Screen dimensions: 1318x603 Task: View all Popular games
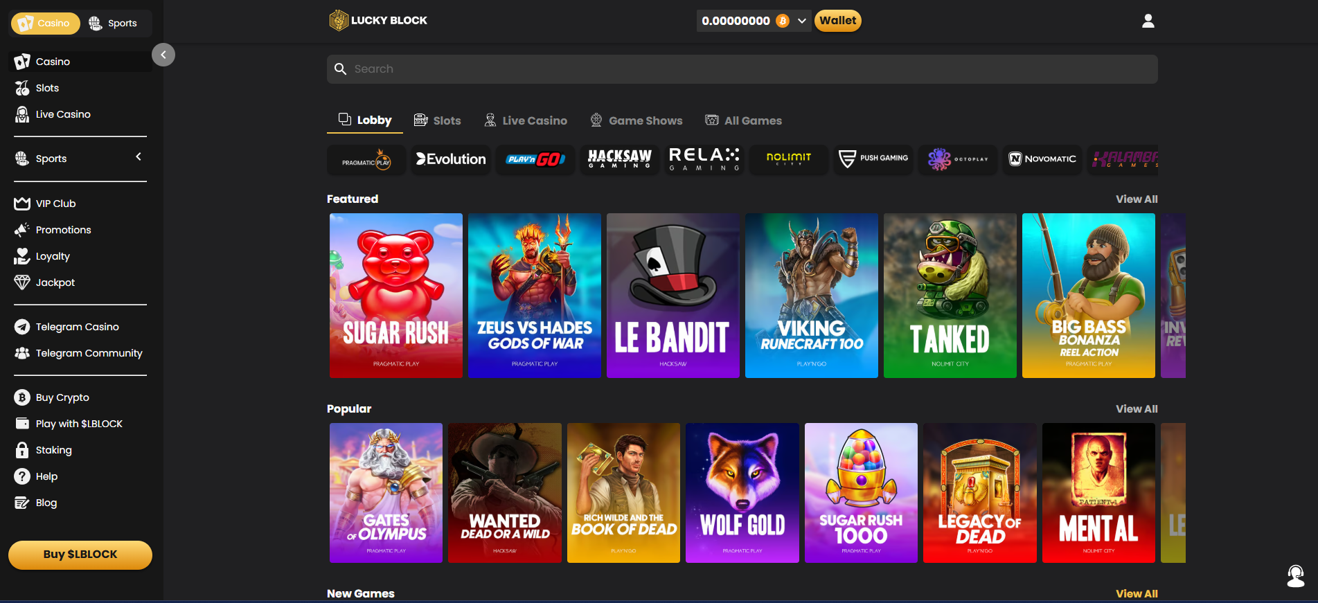click(1137, 409)
